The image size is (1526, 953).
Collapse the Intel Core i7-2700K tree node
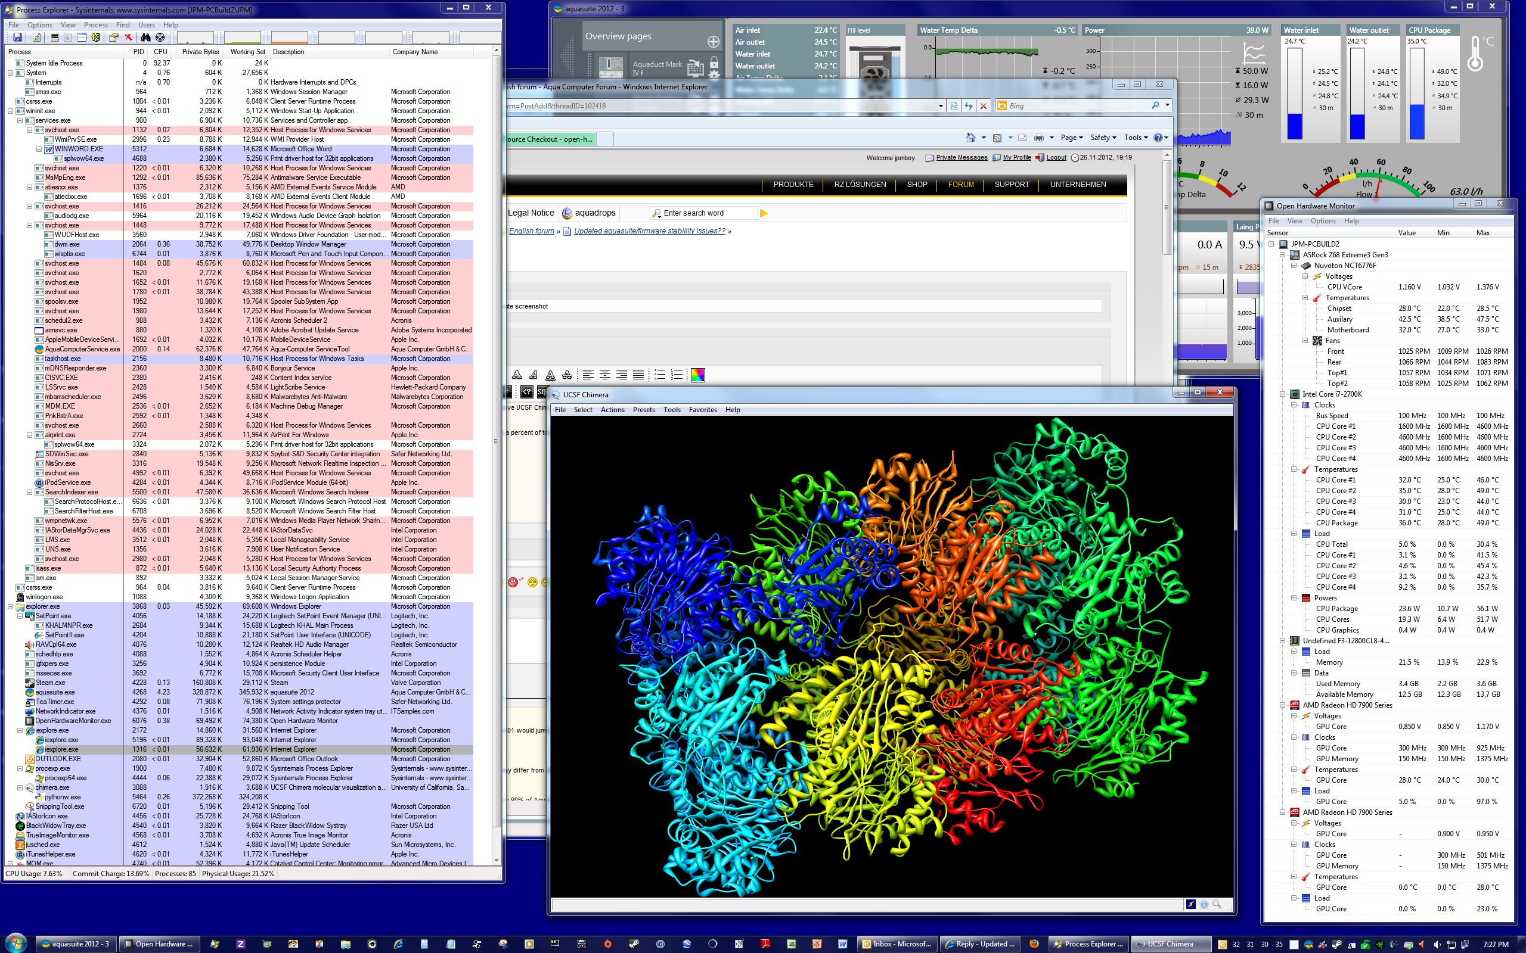[1283, 394]
